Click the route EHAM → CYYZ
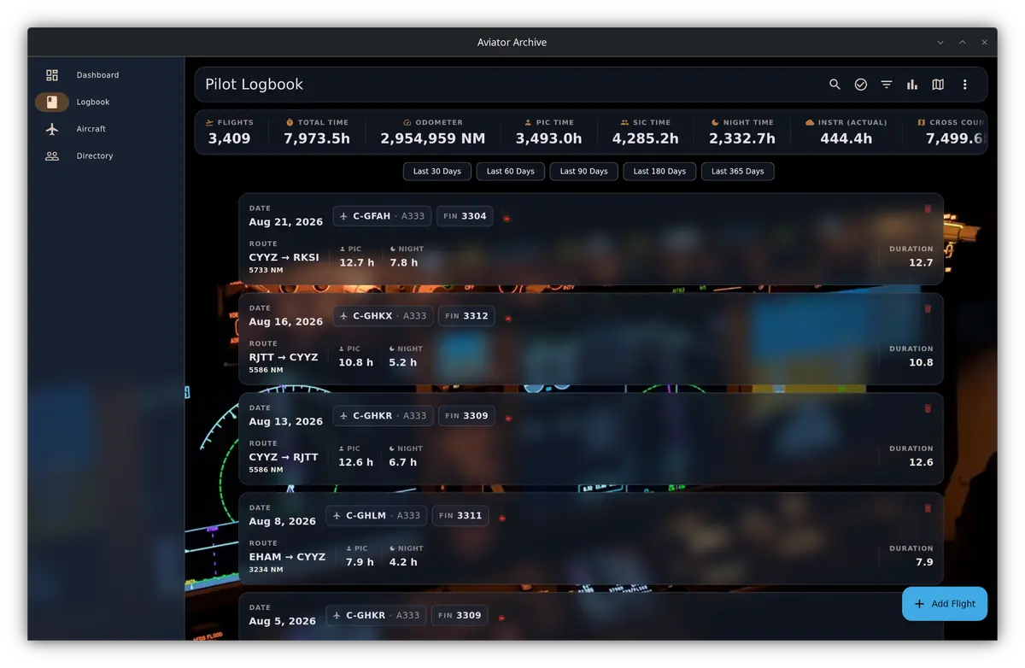Image resolution: width=1025 pixels, height=668 pixels. pyautogui.click(x=287, y=557)
